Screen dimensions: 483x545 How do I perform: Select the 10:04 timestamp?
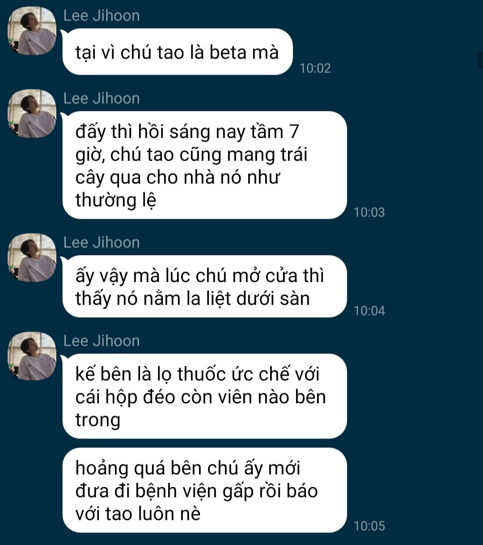tap(369, 311)
